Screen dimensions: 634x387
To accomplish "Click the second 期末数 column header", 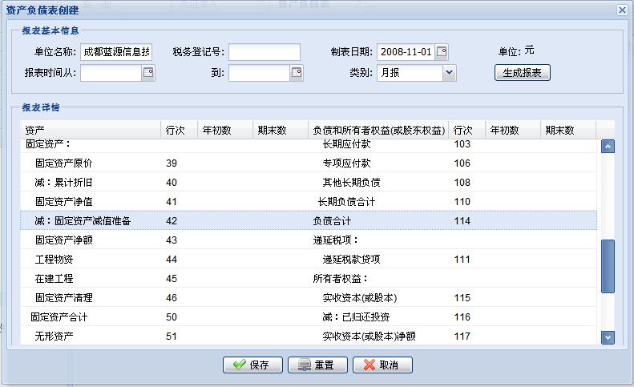I will [x=568, y=131].
